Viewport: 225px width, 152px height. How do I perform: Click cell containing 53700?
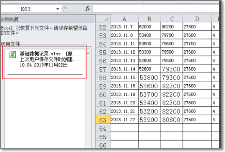pos(149,94)
